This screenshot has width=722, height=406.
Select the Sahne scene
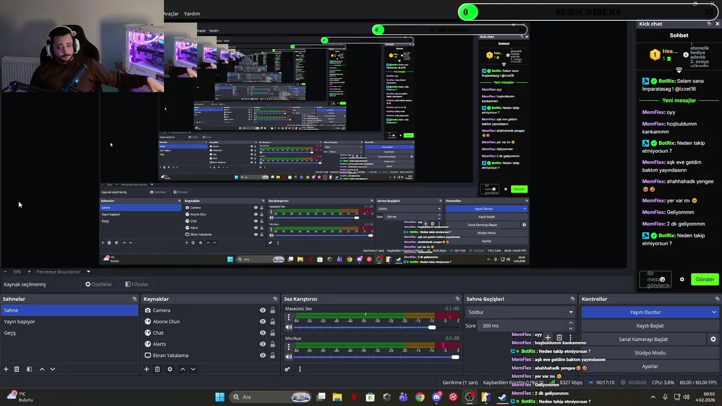(69, 310)
